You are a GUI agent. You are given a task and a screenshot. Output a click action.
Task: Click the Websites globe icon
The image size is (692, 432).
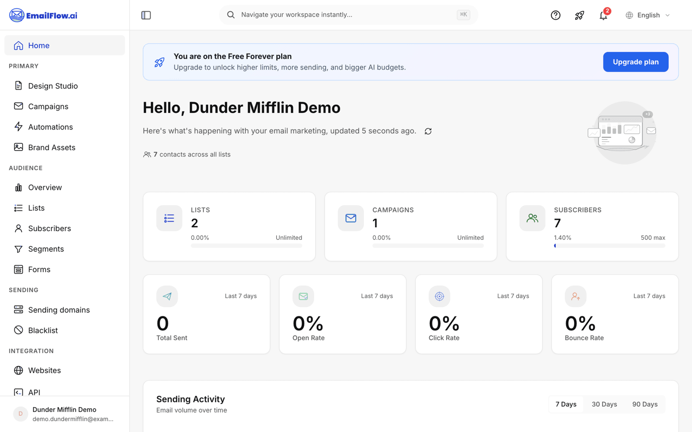click(18, 370)
